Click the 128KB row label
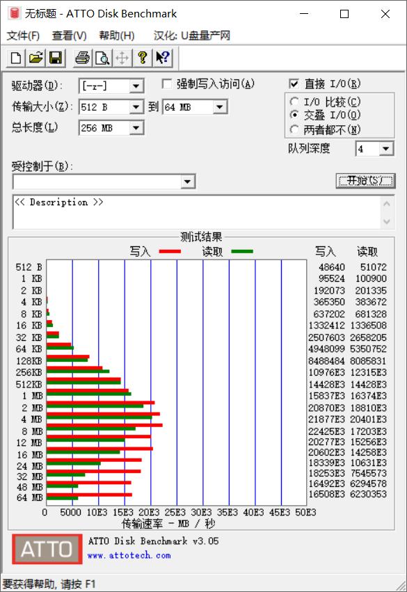The width and height of the screenshot is (407, 592). click(29, 361)
